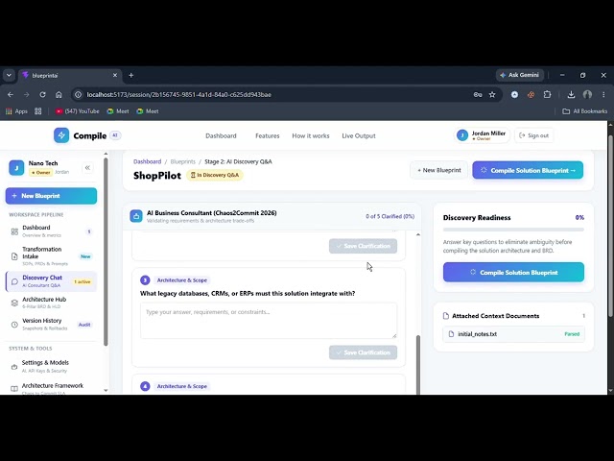The height and width of the screenshot is (461, 614).
Task: Open Settings & Models in the sidebar
Action: tap(51, 366)
